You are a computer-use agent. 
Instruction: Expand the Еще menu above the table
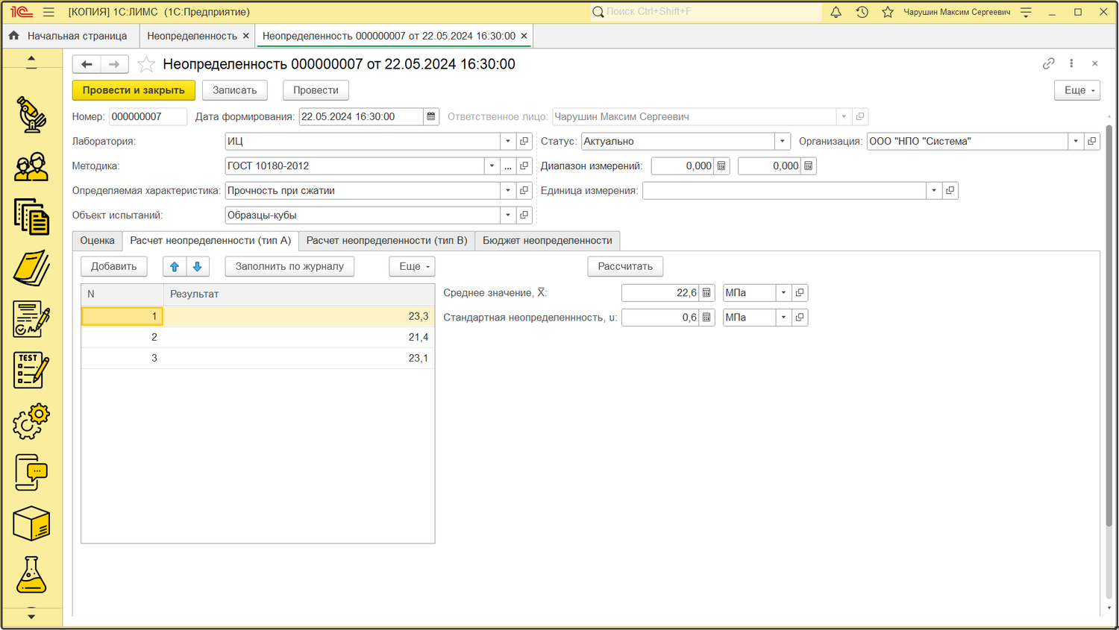[x=412, y=266]
